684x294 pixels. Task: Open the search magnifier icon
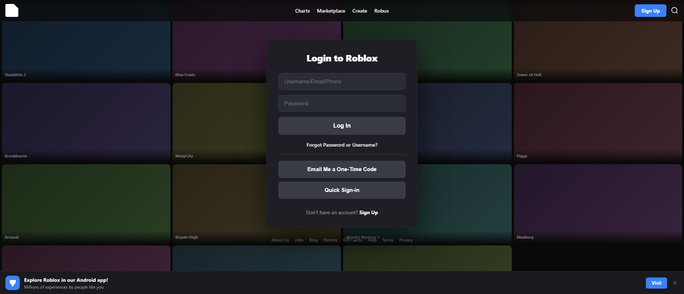point(675,10)
